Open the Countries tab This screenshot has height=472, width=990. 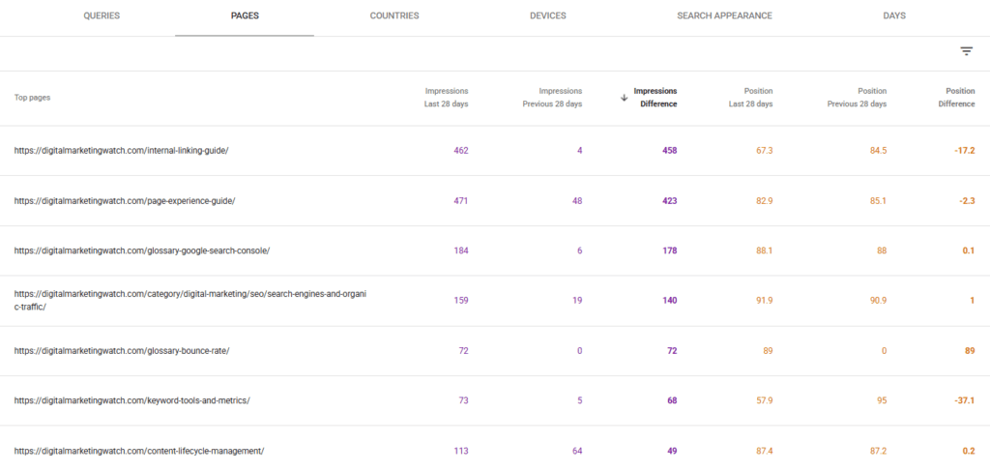[x=394, y=15]
